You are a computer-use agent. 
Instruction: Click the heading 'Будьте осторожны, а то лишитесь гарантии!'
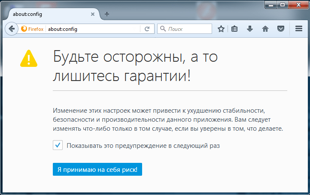coord(135,66)
